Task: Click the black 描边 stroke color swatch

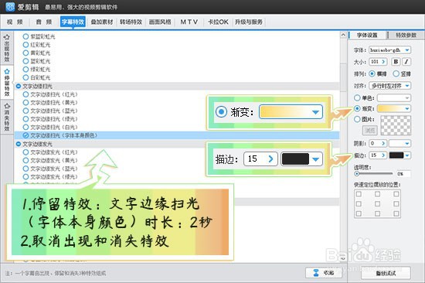Action: coord(396,155)
